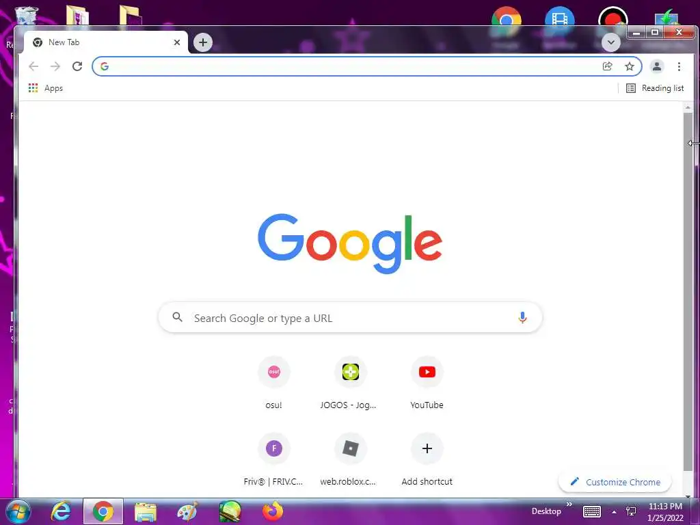The image size is (700, 525).
Task: Open Chrome's three-dot menu
Action: pyautogui.click(x=679, y=66)
